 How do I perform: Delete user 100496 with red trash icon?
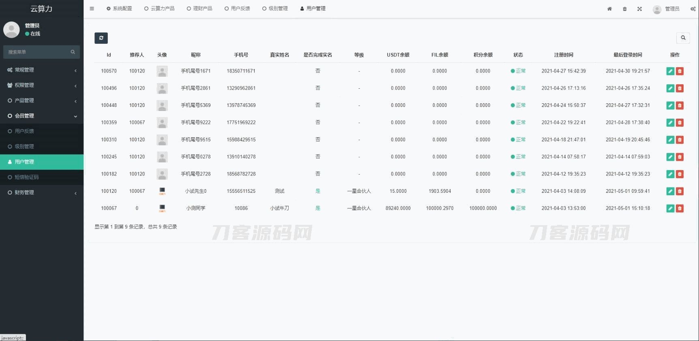(x=680, y=88)
